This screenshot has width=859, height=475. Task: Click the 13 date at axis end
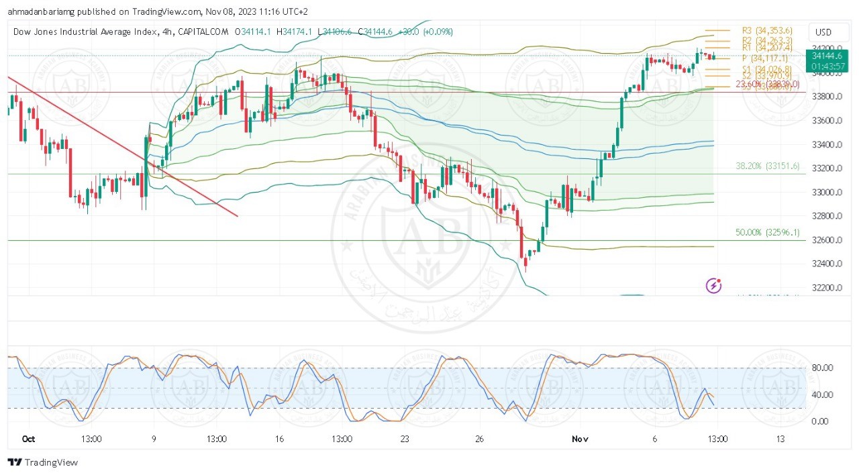point(780,439)
